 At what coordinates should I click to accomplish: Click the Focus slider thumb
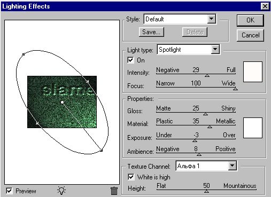point(235,89)
